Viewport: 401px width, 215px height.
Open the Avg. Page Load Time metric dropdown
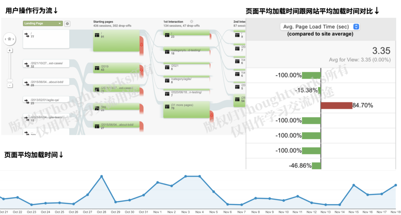(320, 27)
